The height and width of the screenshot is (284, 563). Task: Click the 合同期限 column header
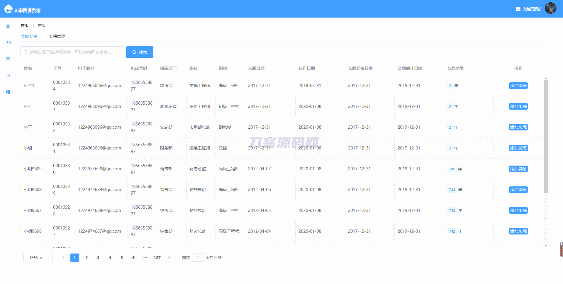tap(455, 68)
